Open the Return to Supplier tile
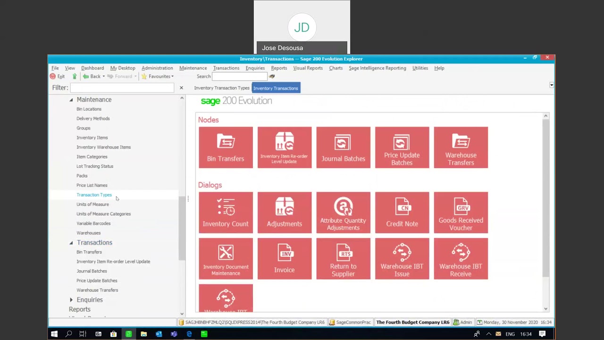The height and width of the screenshot is (340, 604). [343, 259]
